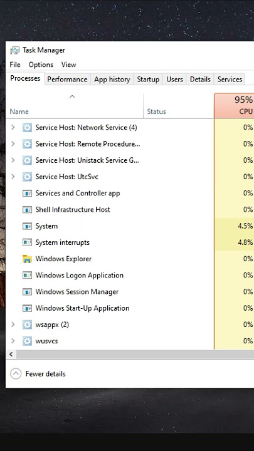Image resolution: width=254 pixels, height=451 pixels.
Task: Click the Fewer details link
Action: click(x=46, y=374)
